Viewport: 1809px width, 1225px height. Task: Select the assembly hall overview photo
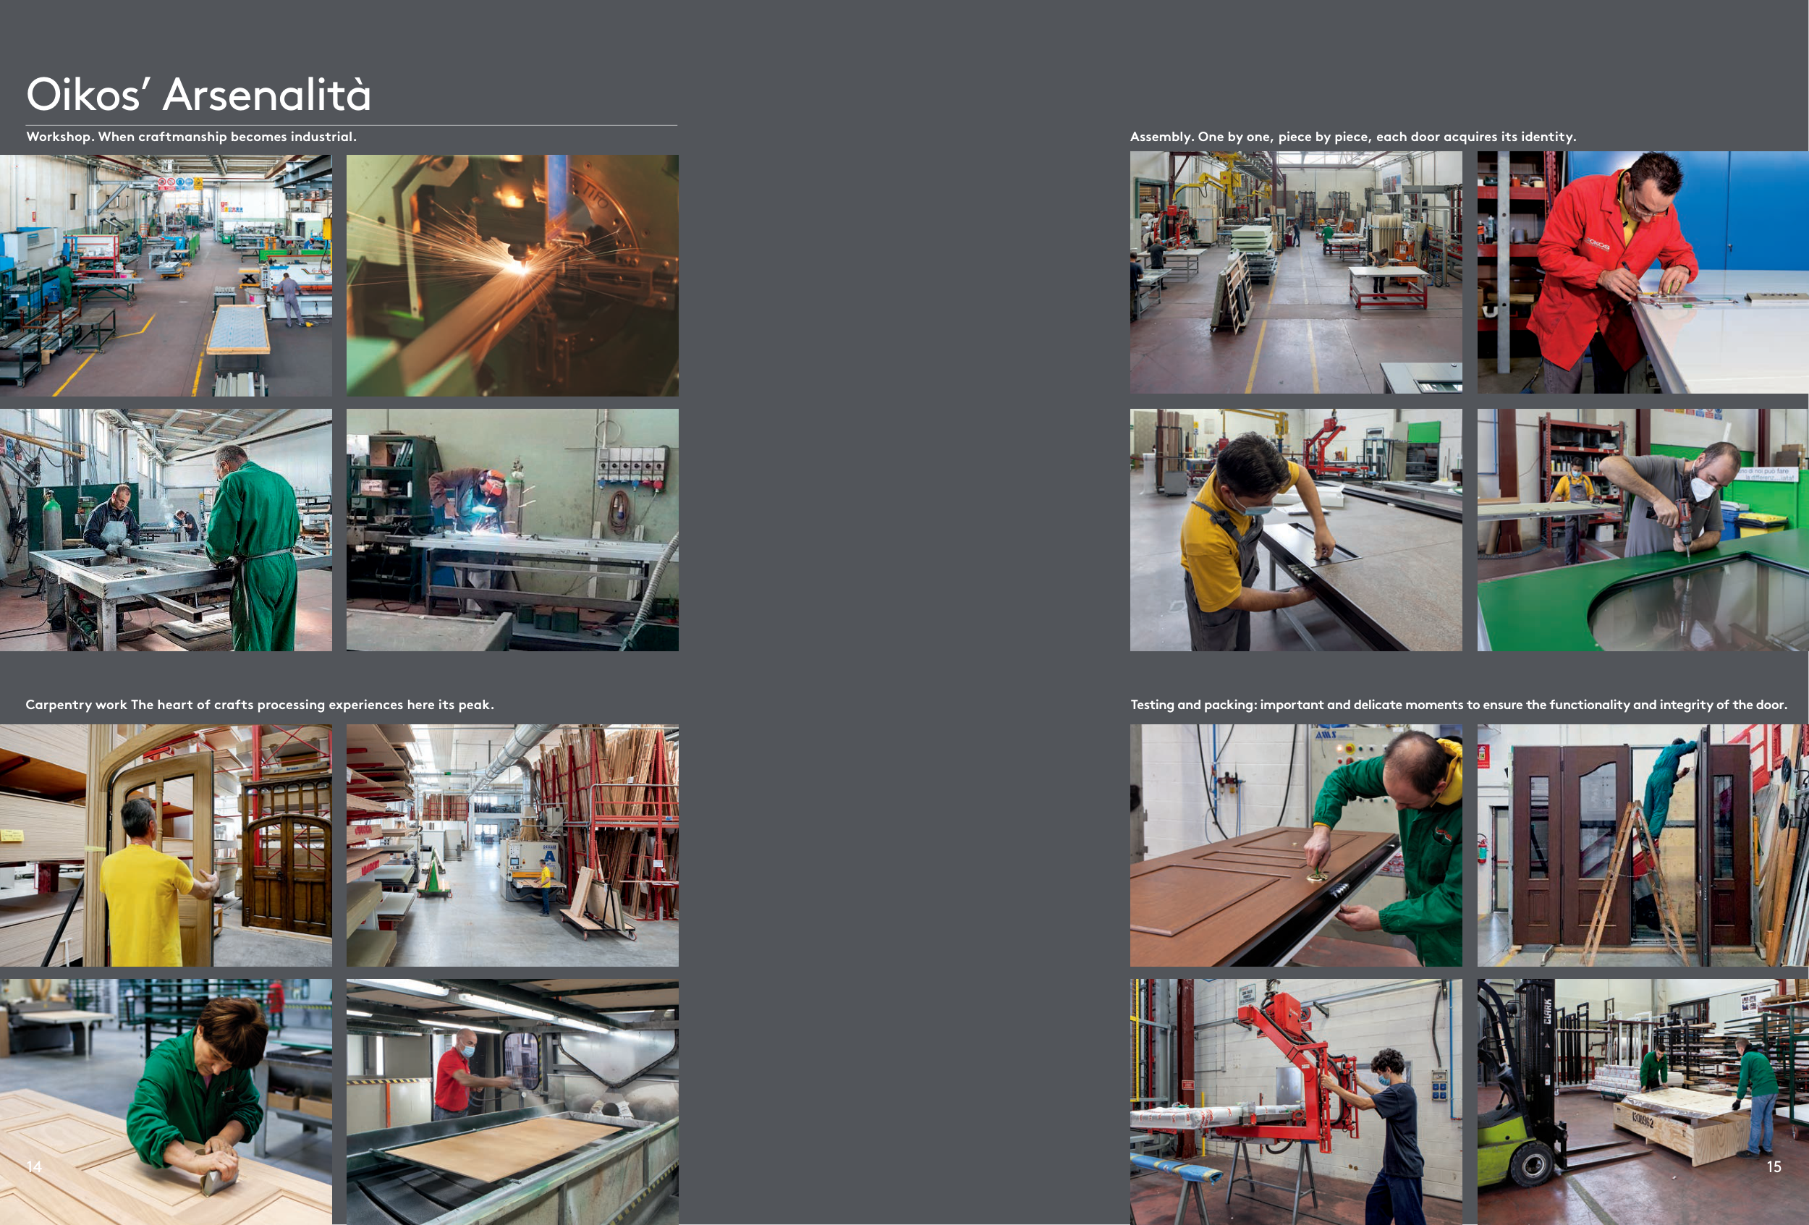coord(1296,272)
